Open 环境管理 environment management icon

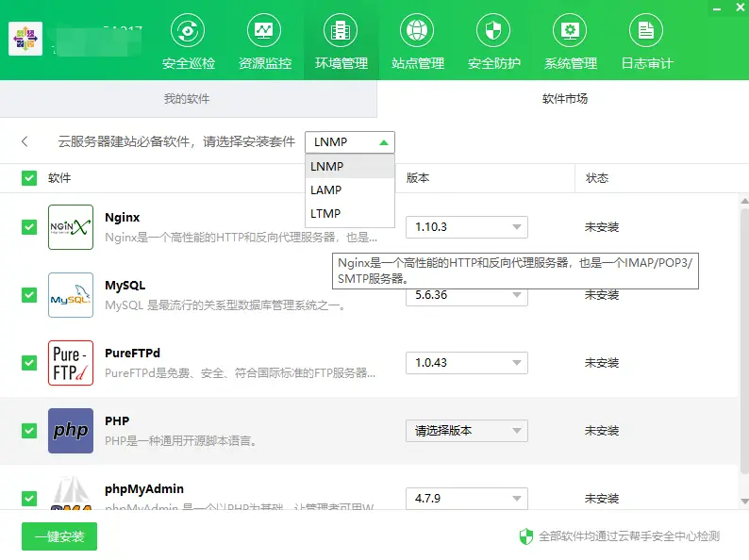341,30
